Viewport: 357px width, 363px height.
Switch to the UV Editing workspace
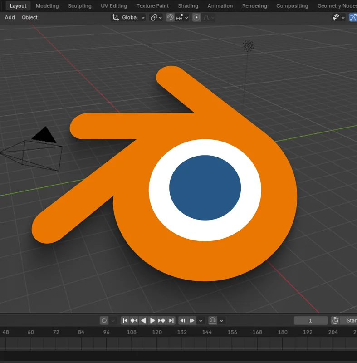pos(114,6)
